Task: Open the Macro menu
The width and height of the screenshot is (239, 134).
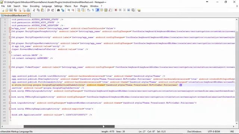Action: [68, 6]
